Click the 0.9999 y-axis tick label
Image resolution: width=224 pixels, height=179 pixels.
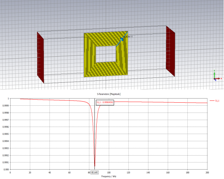tap(6, 106)
